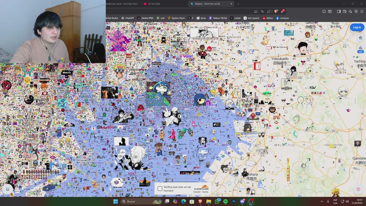Open the cobalt bookmark
The width and height of the screenshot is (366, 206).
coord(235,18)
